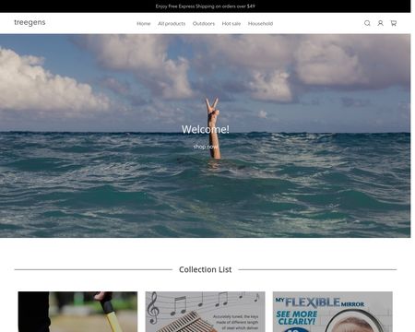Open the All products menu
415x332 pixels.
click(x=172, y=24)
